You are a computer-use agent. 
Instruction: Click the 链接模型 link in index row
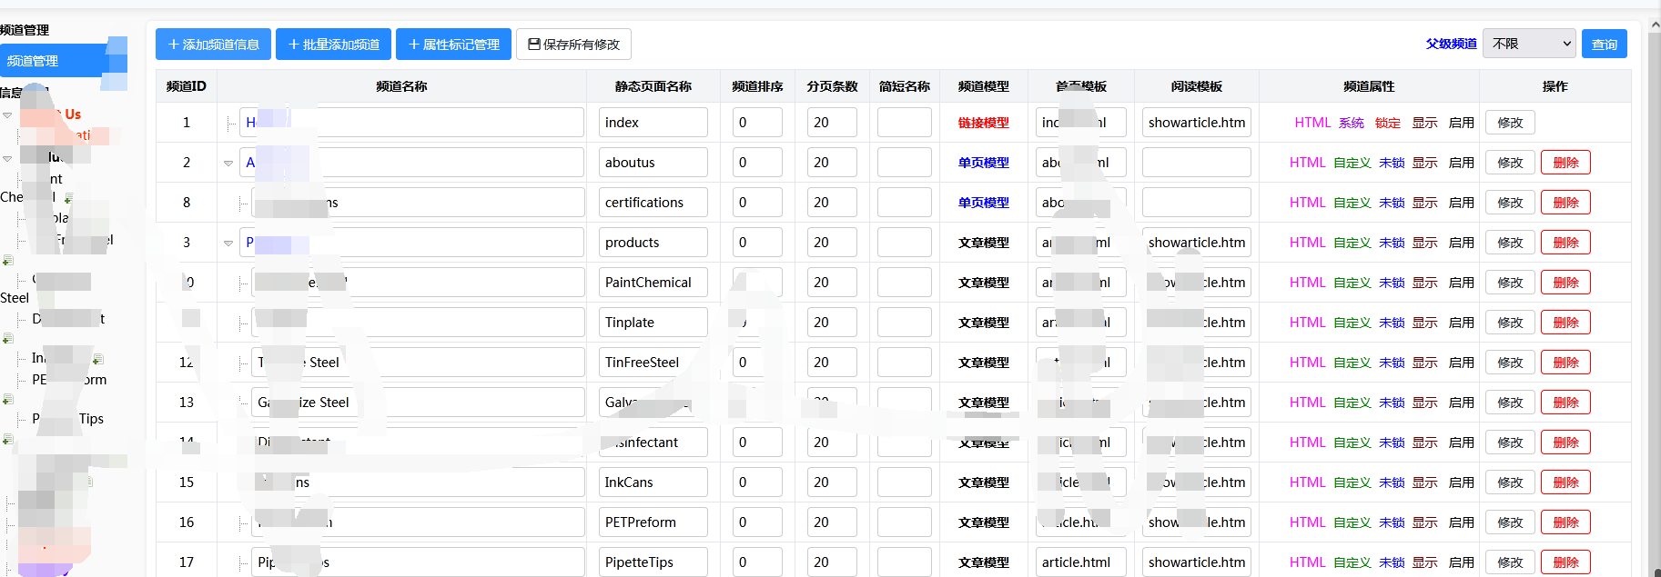983,123
